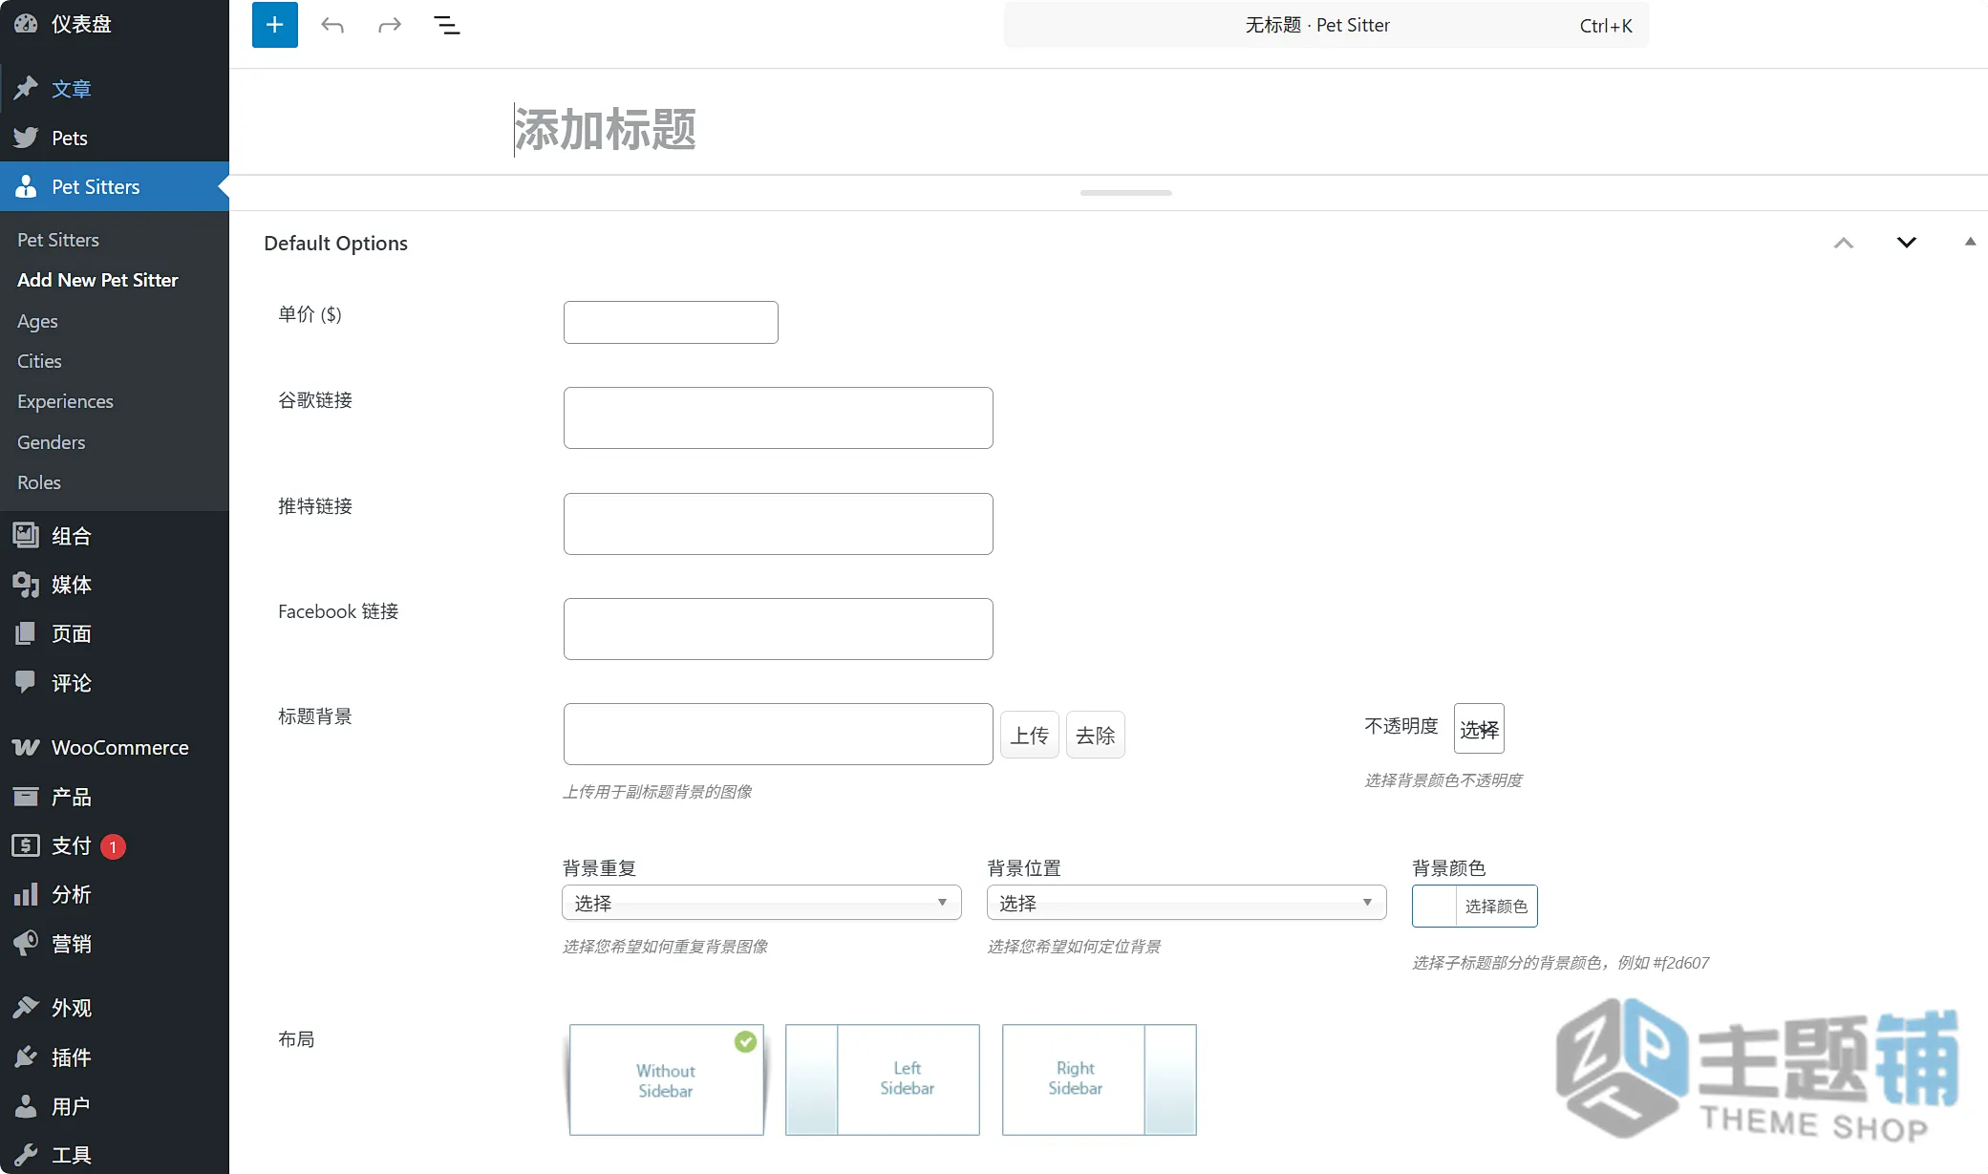Click the dollar icon beside 支付
The height and width of the screenshot is (1174, 1988).
coord(26,845)
